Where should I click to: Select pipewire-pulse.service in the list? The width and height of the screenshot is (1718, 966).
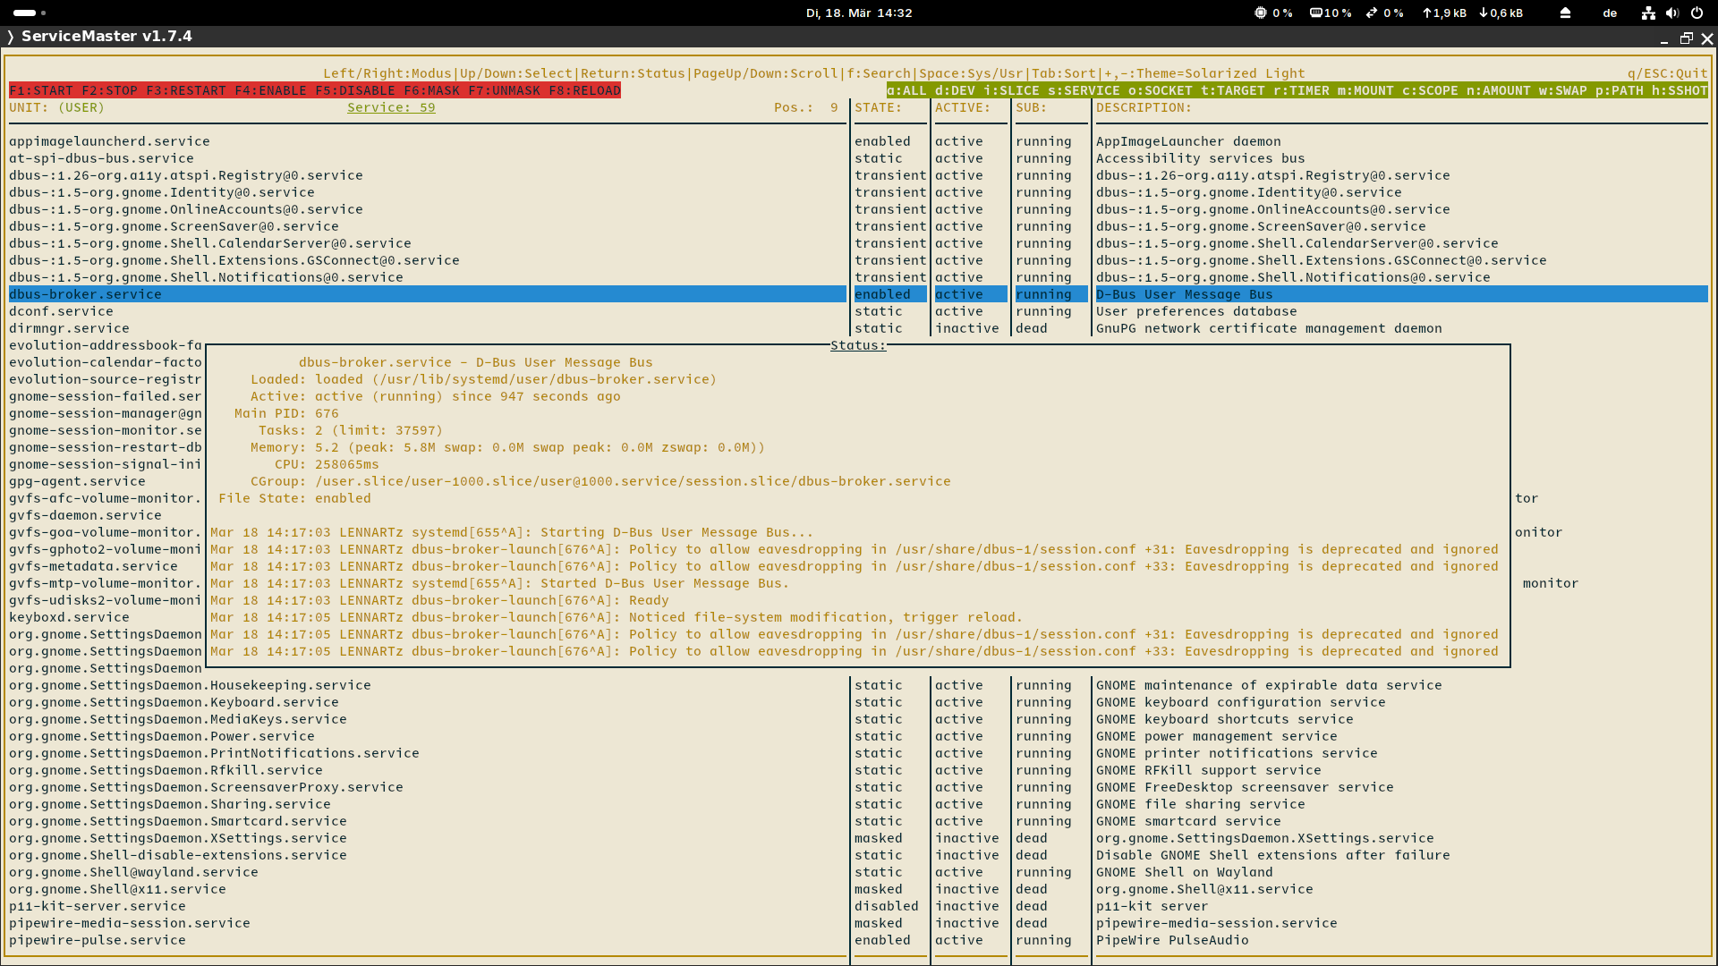(x=98, y=940)
